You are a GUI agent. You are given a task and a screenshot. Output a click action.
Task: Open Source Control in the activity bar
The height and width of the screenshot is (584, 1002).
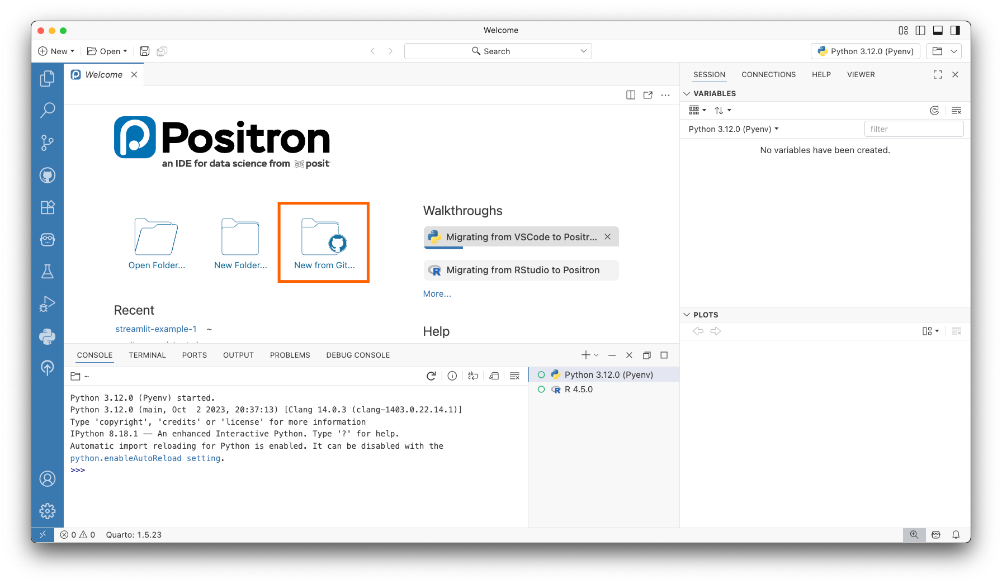(x=48, y=143)
